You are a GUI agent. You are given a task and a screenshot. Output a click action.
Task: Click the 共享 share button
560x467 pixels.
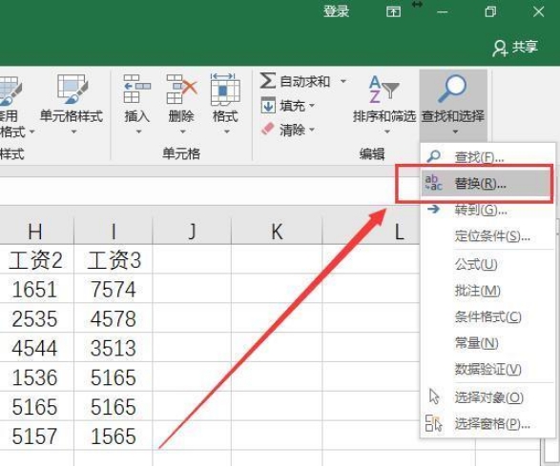pyautogui.click(x=515, y=47)
